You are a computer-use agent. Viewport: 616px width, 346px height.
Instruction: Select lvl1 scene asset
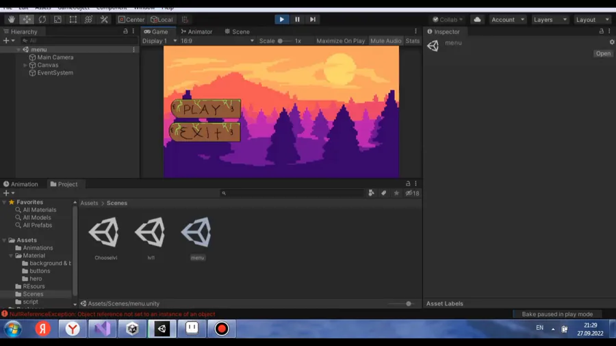pyautogui.click(x=151, y=239)
